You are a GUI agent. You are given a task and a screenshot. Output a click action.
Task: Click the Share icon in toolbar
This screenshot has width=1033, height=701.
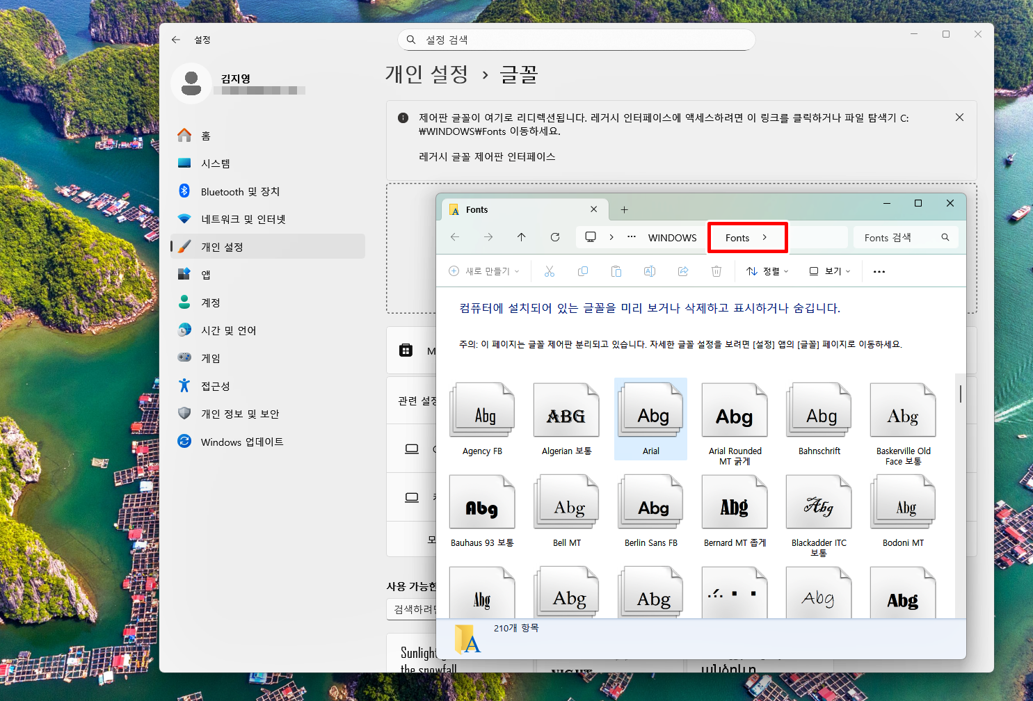(x=683, y=271)
